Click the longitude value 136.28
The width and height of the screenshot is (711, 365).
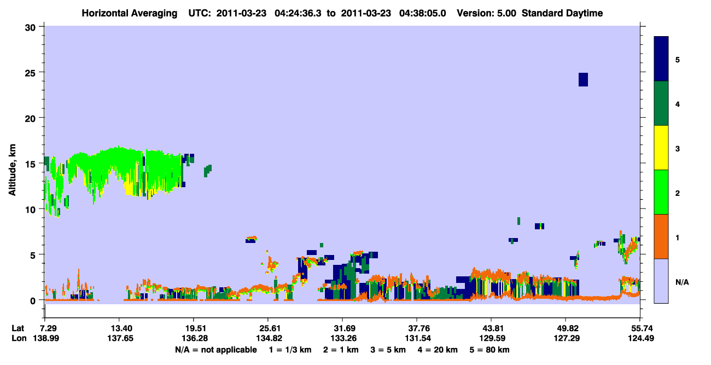[194, 338]
